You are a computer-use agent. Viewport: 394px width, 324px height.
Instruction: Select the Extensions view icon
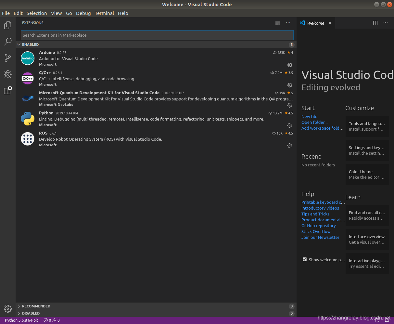[x=7, y=91]
